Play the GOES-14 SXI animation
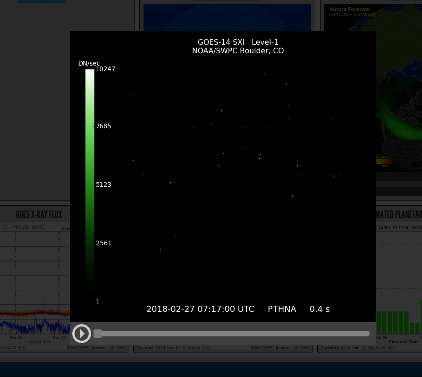This screenshot has height=377, width=422. [x=82, y=334]
